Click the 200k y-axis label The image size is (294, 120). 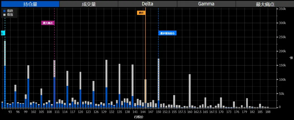click(282, 51)
